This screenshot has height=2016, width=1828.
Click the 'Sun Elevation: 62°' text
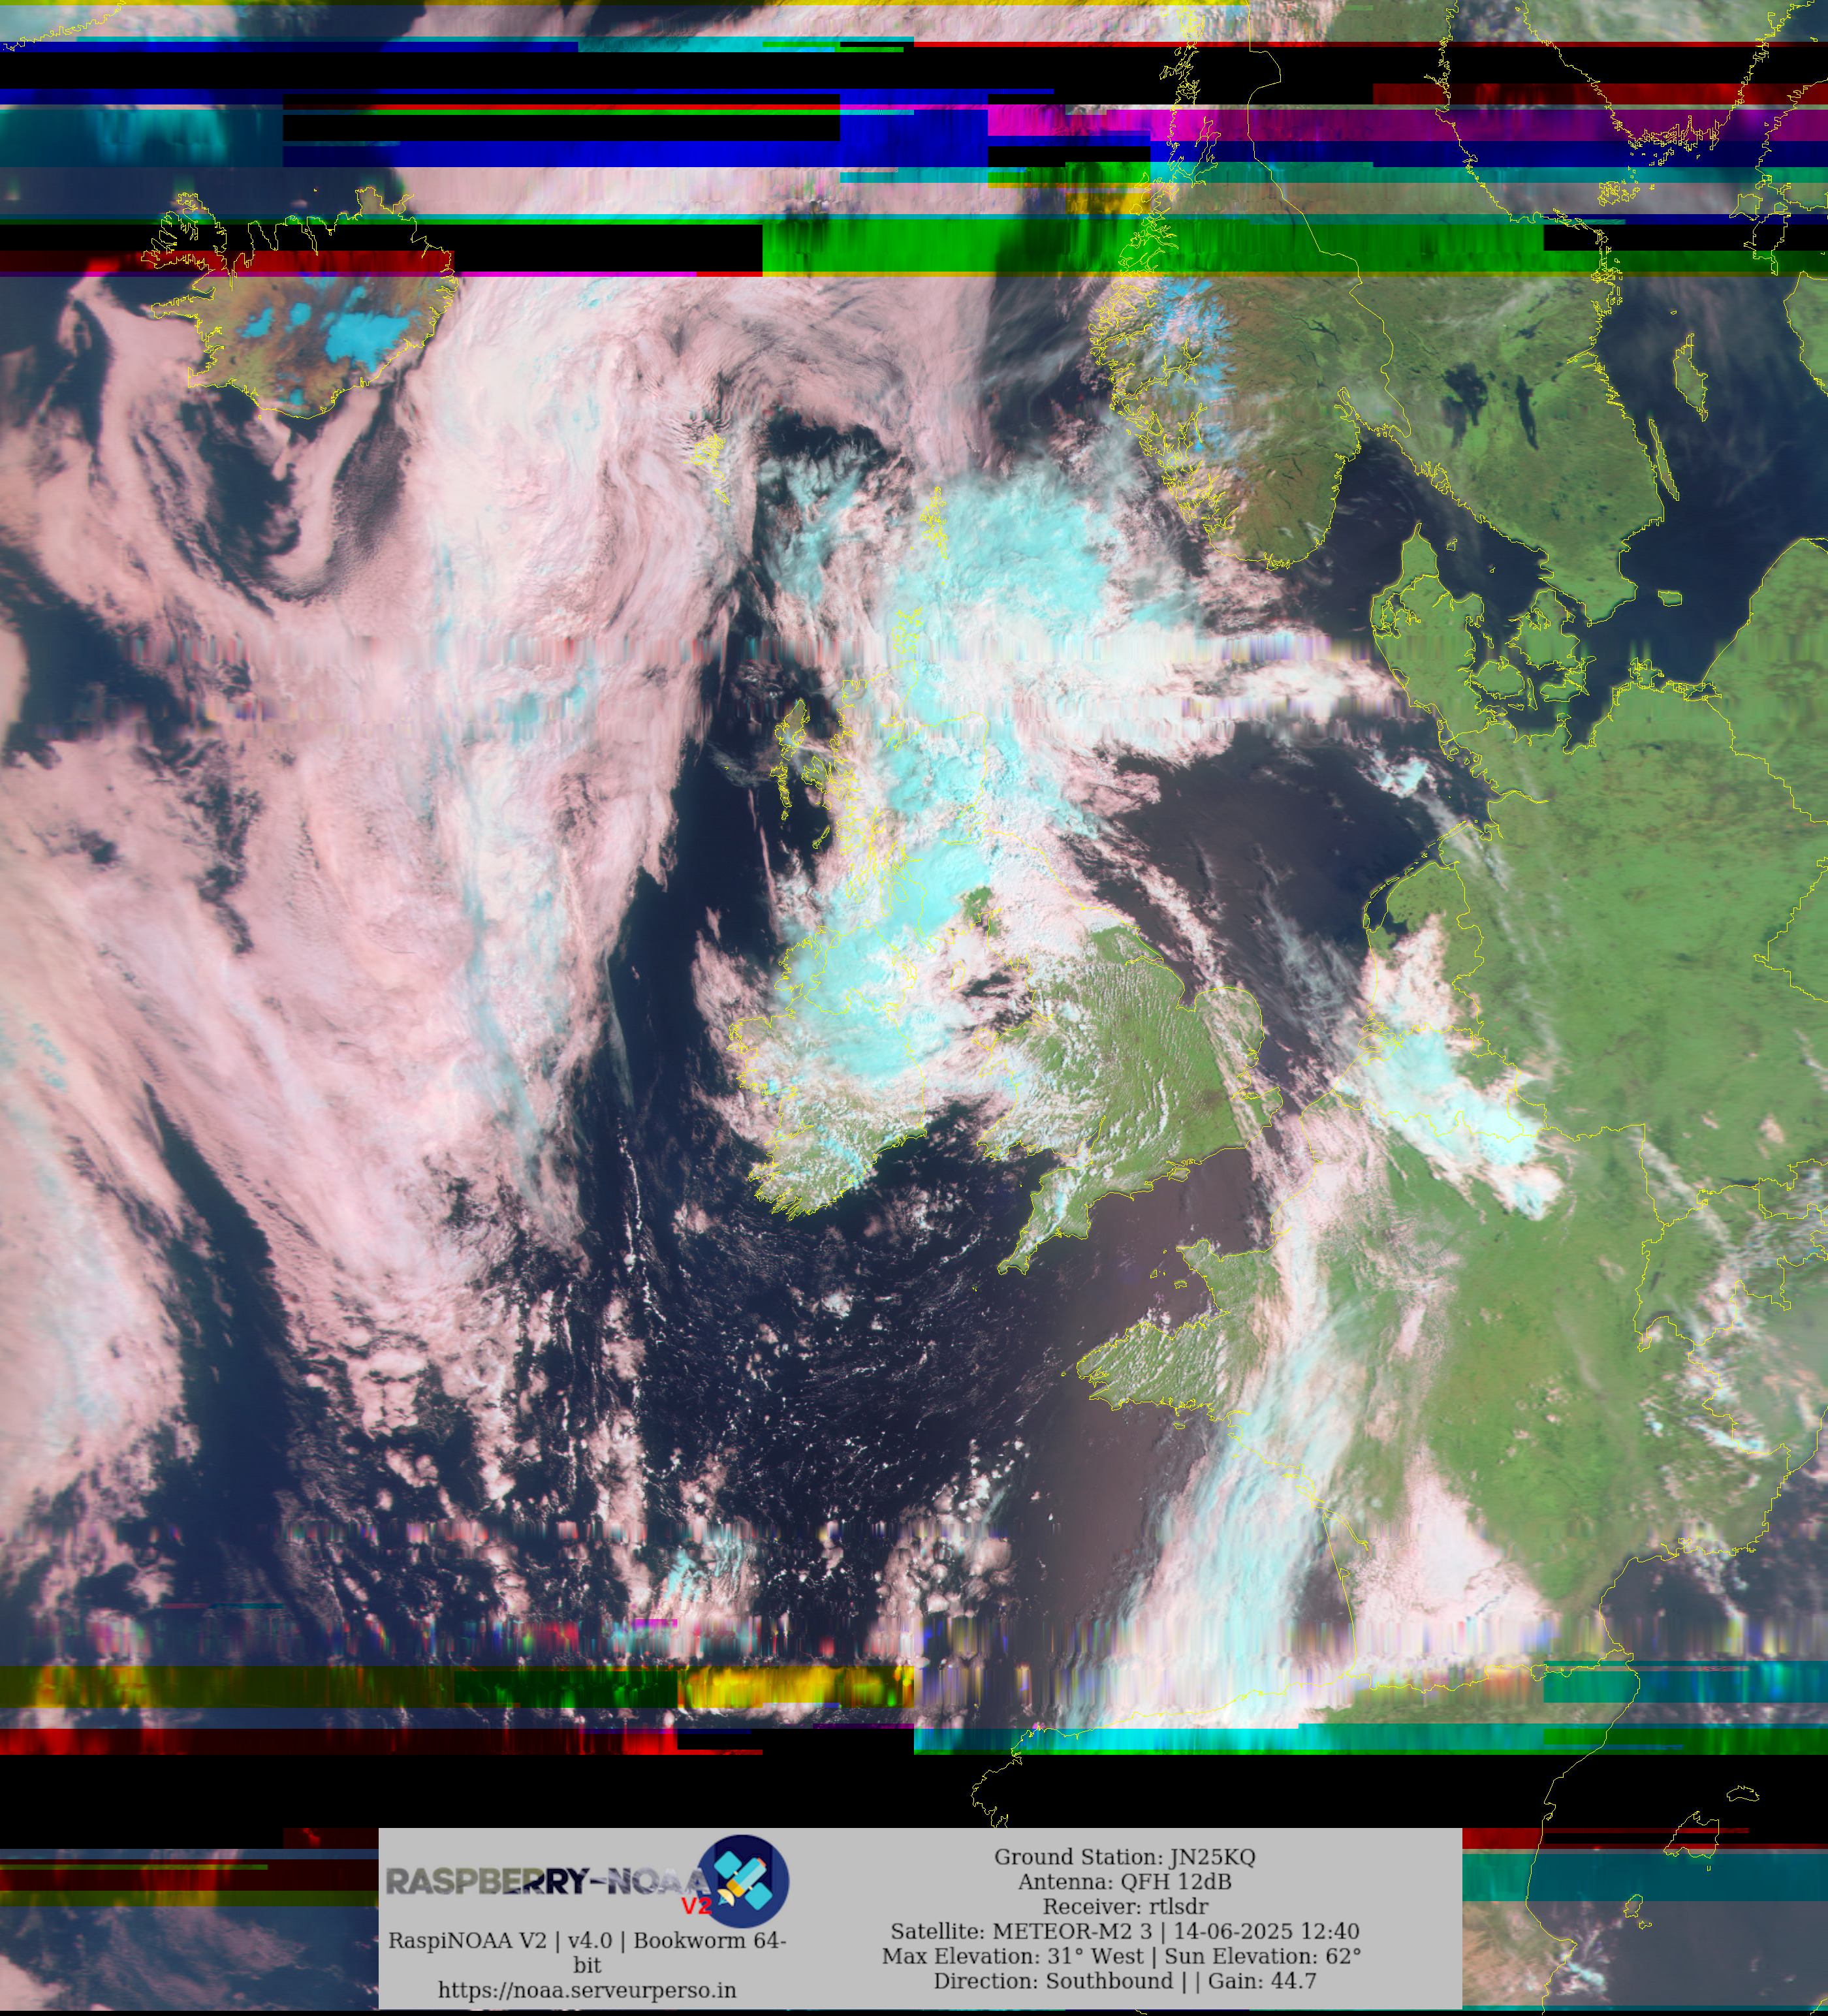coord(1264,1956)
